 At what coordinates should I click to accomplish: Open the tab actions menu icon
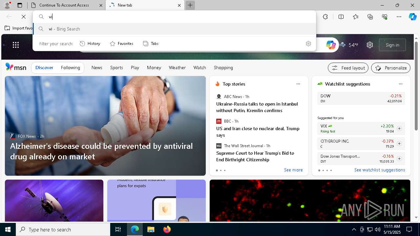(x=20, y=5)
